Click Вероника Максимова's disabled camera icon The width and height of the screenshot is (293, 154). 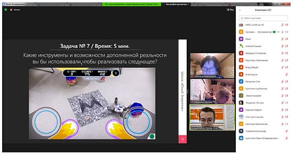tap(287, 60)
